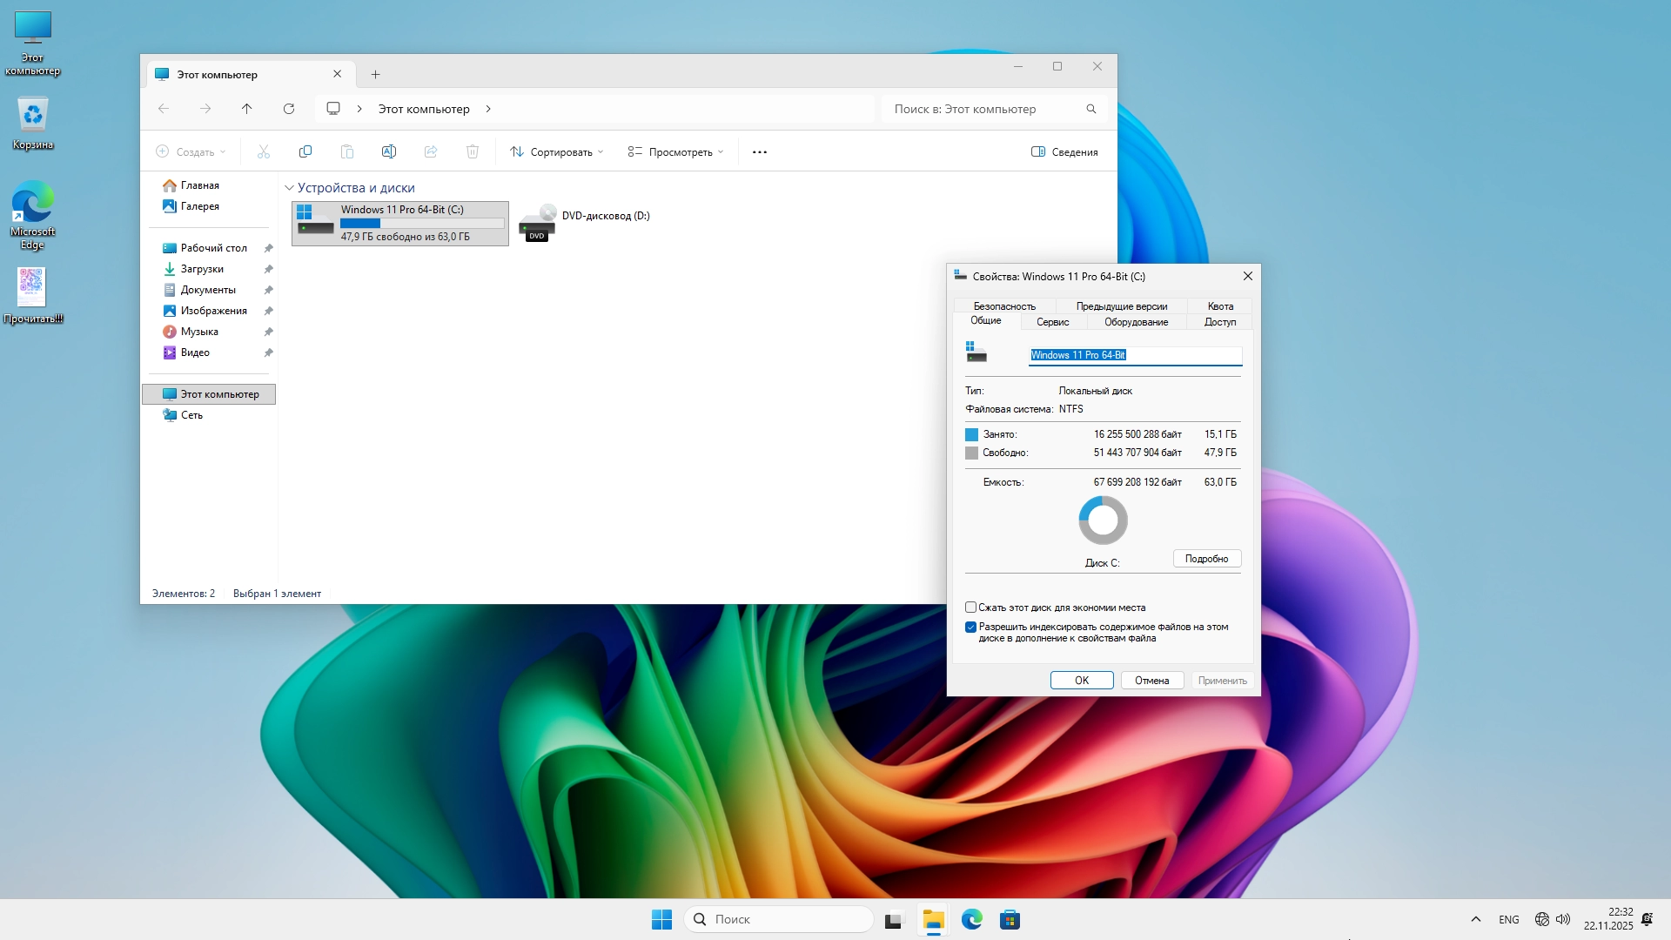Click the Rename icon in toolbar
The image size is (1671, 940).
point(389,151)
